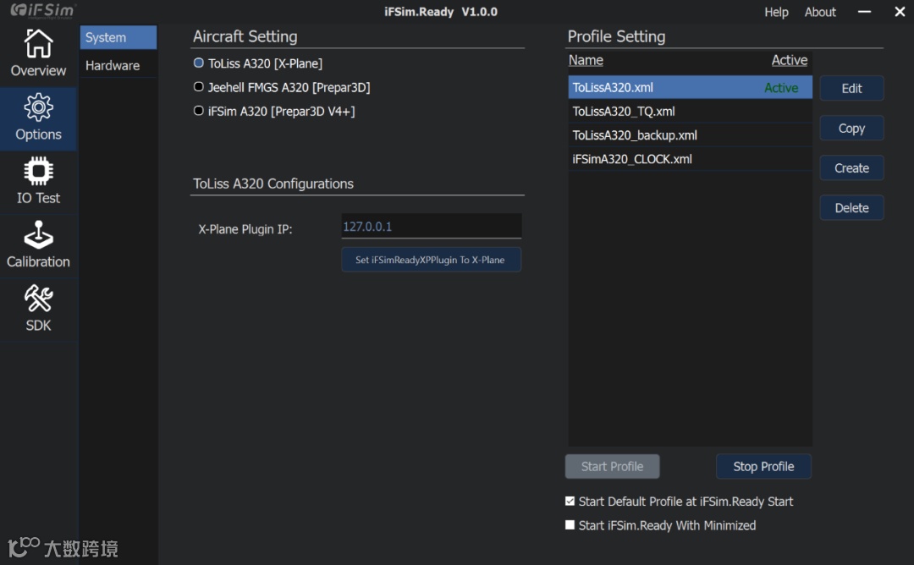Screen dimensions: 914x565
Task: Open the About menu
Action: tap(820, 12)
